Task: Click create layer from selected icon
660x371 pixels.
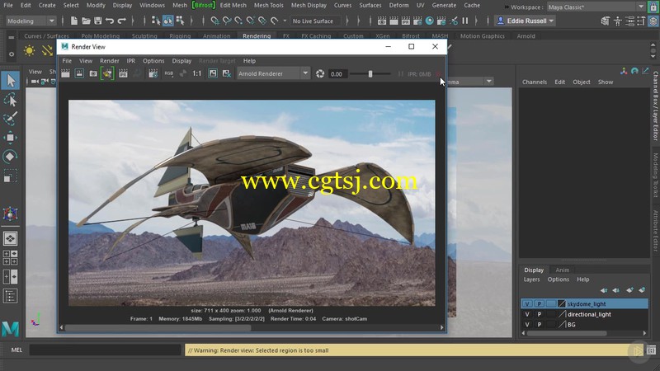Action: (642, 290)
